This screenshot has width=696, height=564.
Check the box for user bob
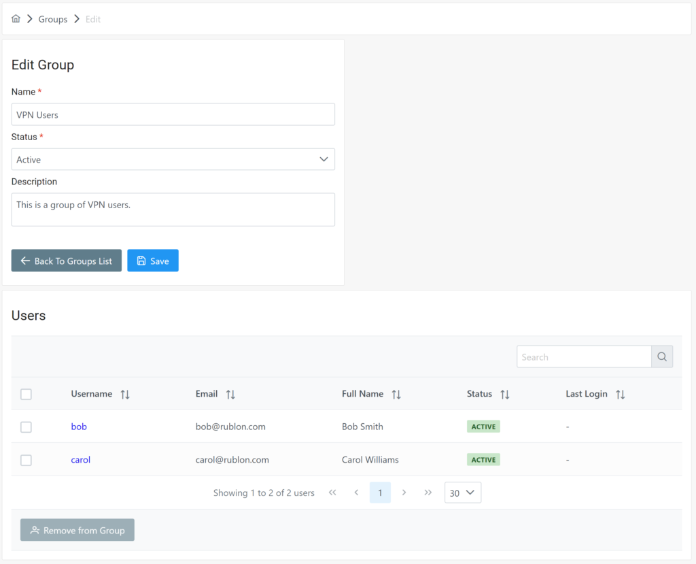point(26,427)
